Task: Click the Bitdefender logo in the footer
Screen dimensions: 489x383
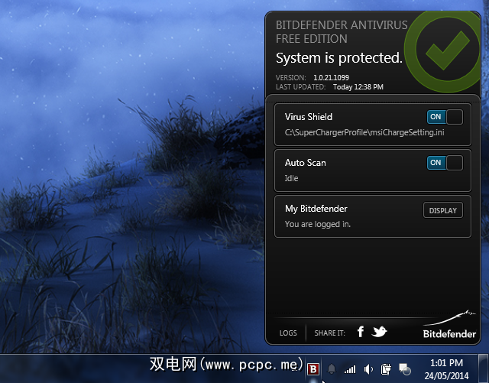Action: [449, 325]
